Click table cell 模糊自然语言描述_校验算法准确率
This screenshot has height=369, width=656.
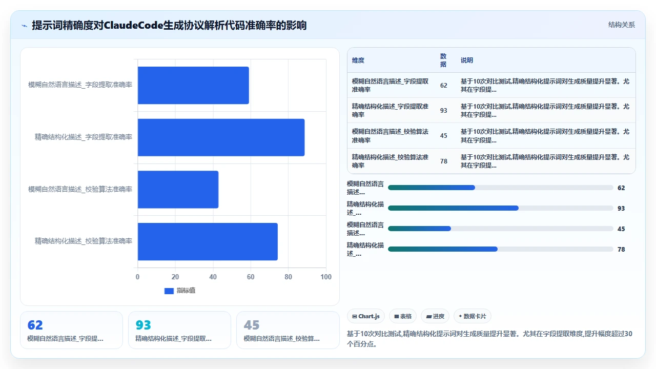pyautogui.click(x=391, y=135)
